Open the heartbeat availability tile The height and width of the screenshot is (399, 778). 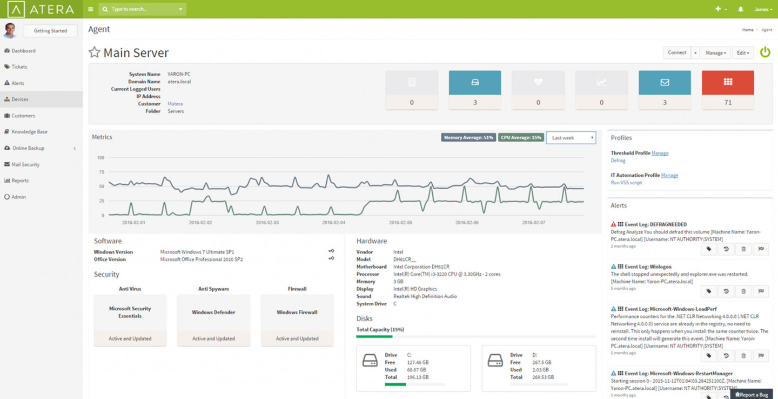(x=538, y=90)
